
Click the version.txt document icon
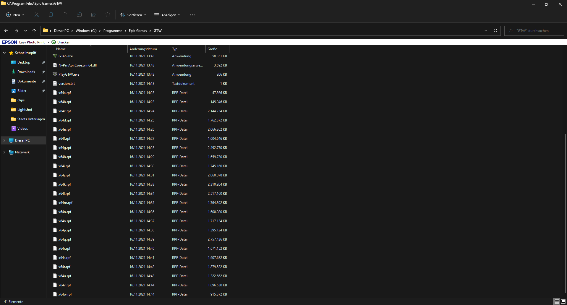[55, 83]
